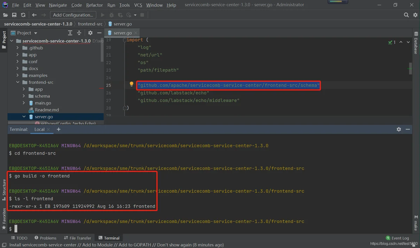Open the make side tool window
The height and width of the screenshot is (248, 420).
point(416,222)
